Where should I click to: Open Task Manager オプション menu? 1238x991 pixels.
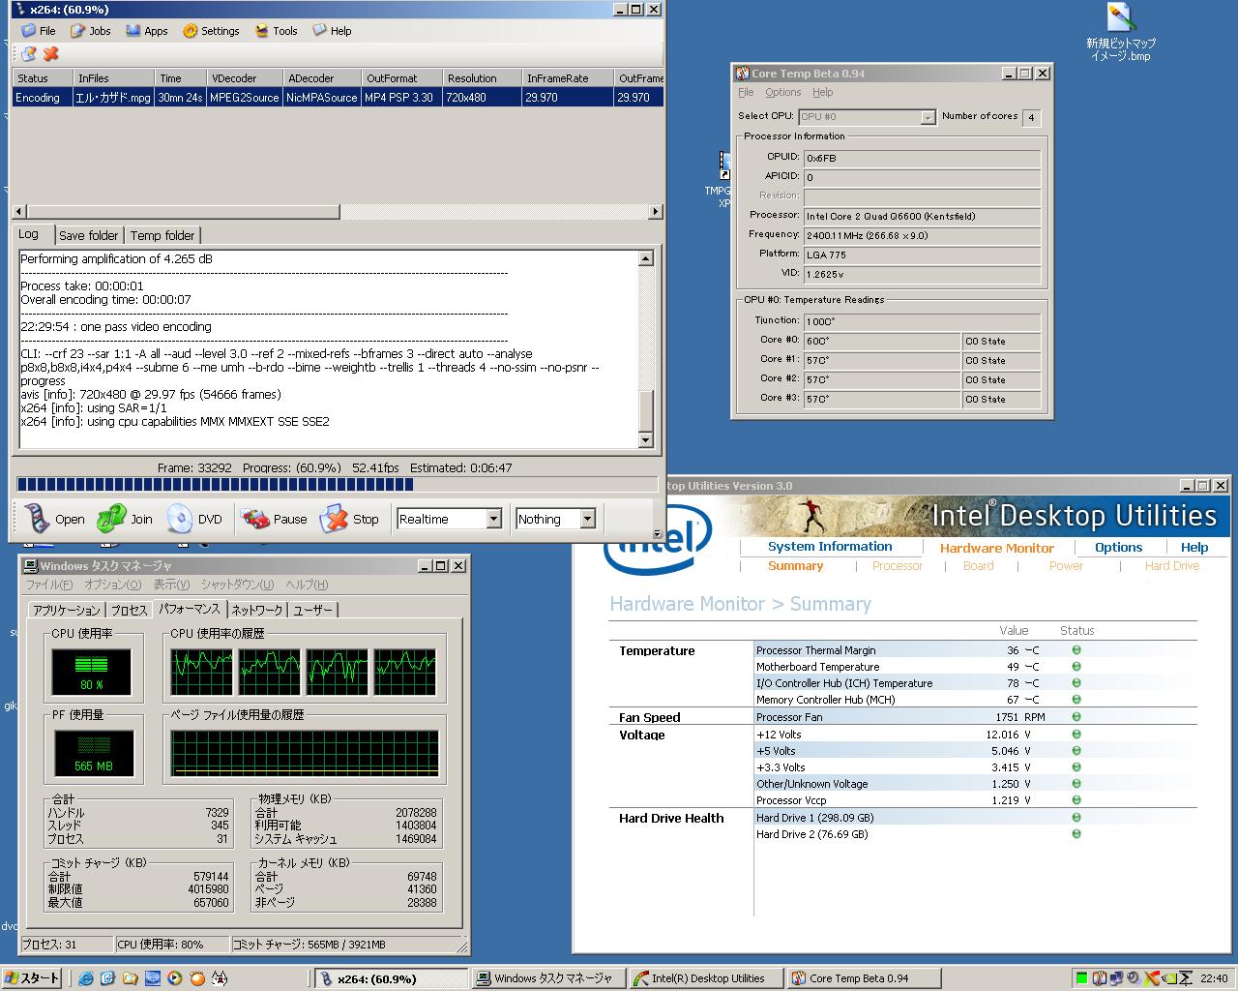(112, 585)
